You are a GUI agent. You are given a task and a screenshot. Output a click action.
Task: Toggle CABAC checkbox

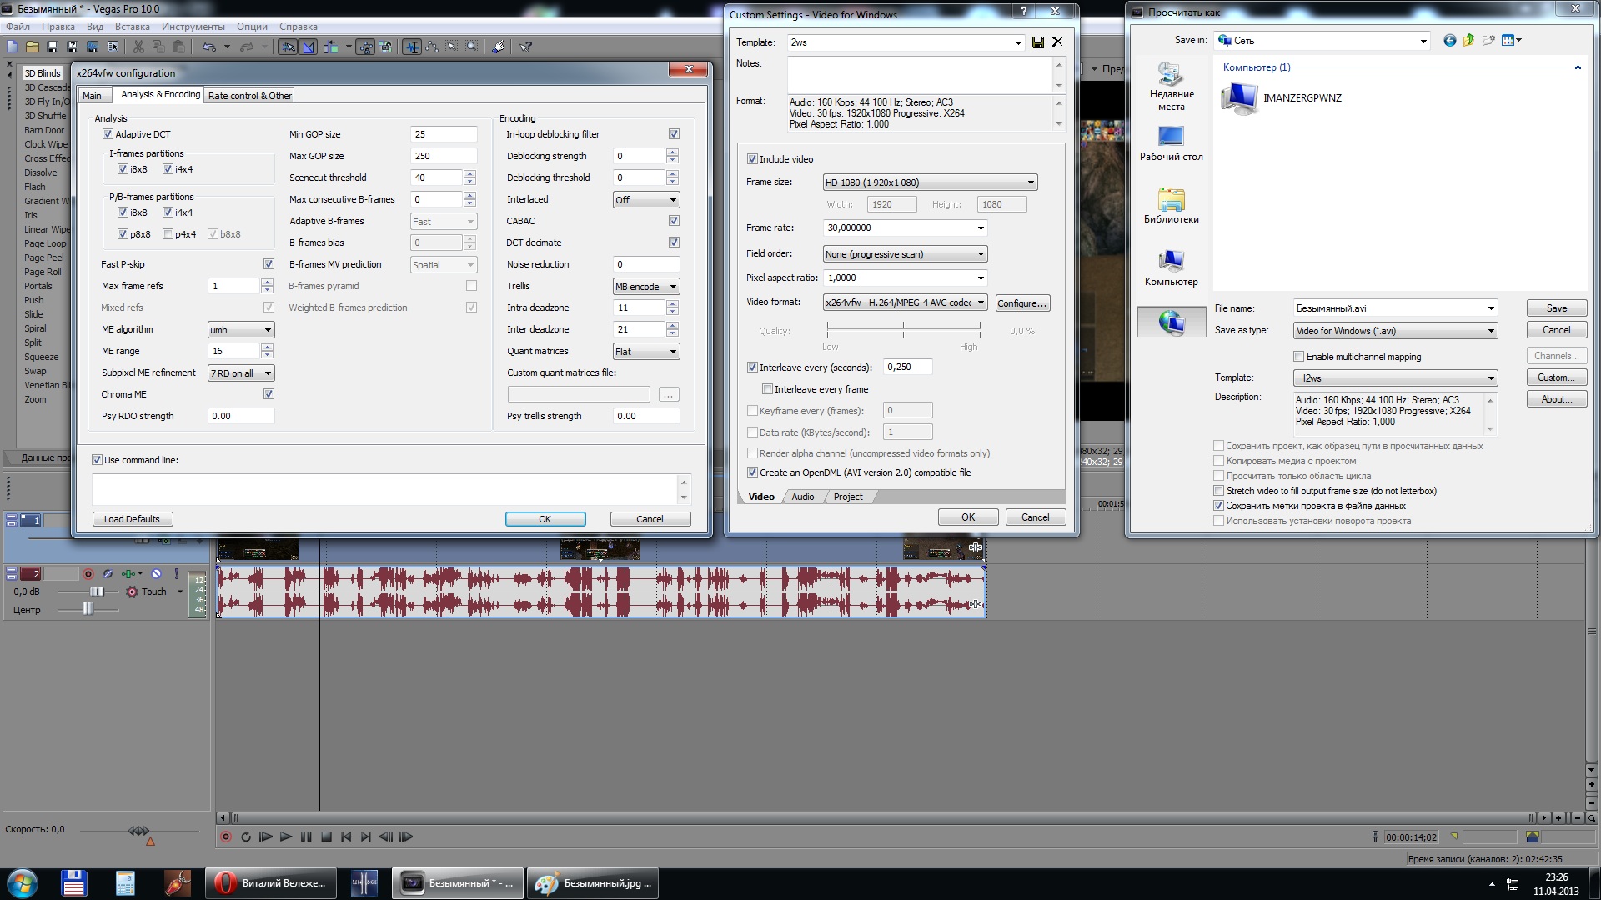coord(674,221)
